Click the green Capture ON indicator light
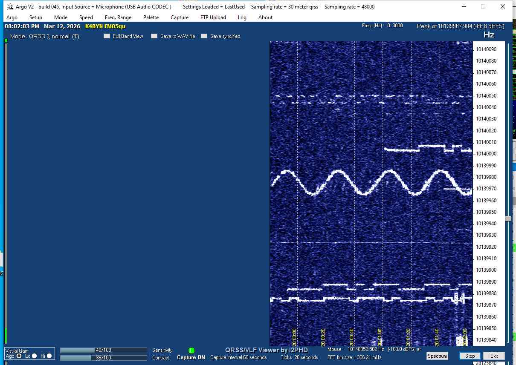This screenshot has height=365, width=516. coord(191,351)
